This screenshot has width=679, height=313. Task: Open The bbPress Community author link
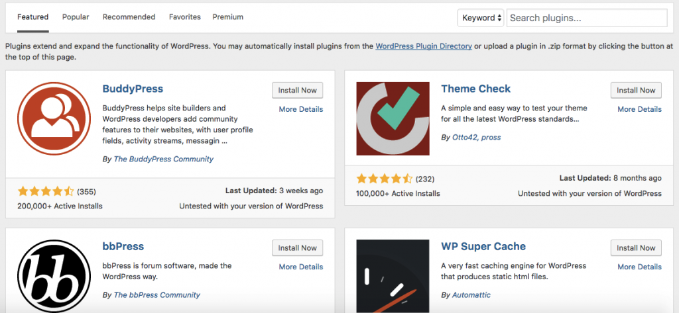(x=156, y=295)
